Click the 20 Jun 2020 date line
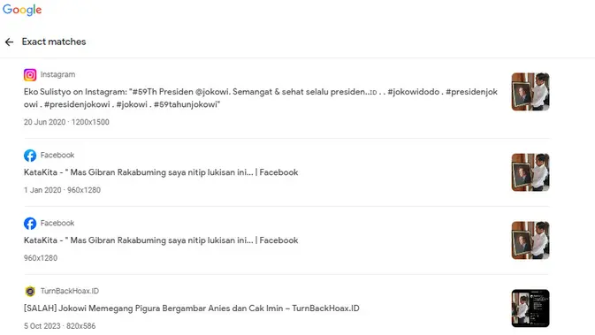595x335 pixels. pos(66,122)
